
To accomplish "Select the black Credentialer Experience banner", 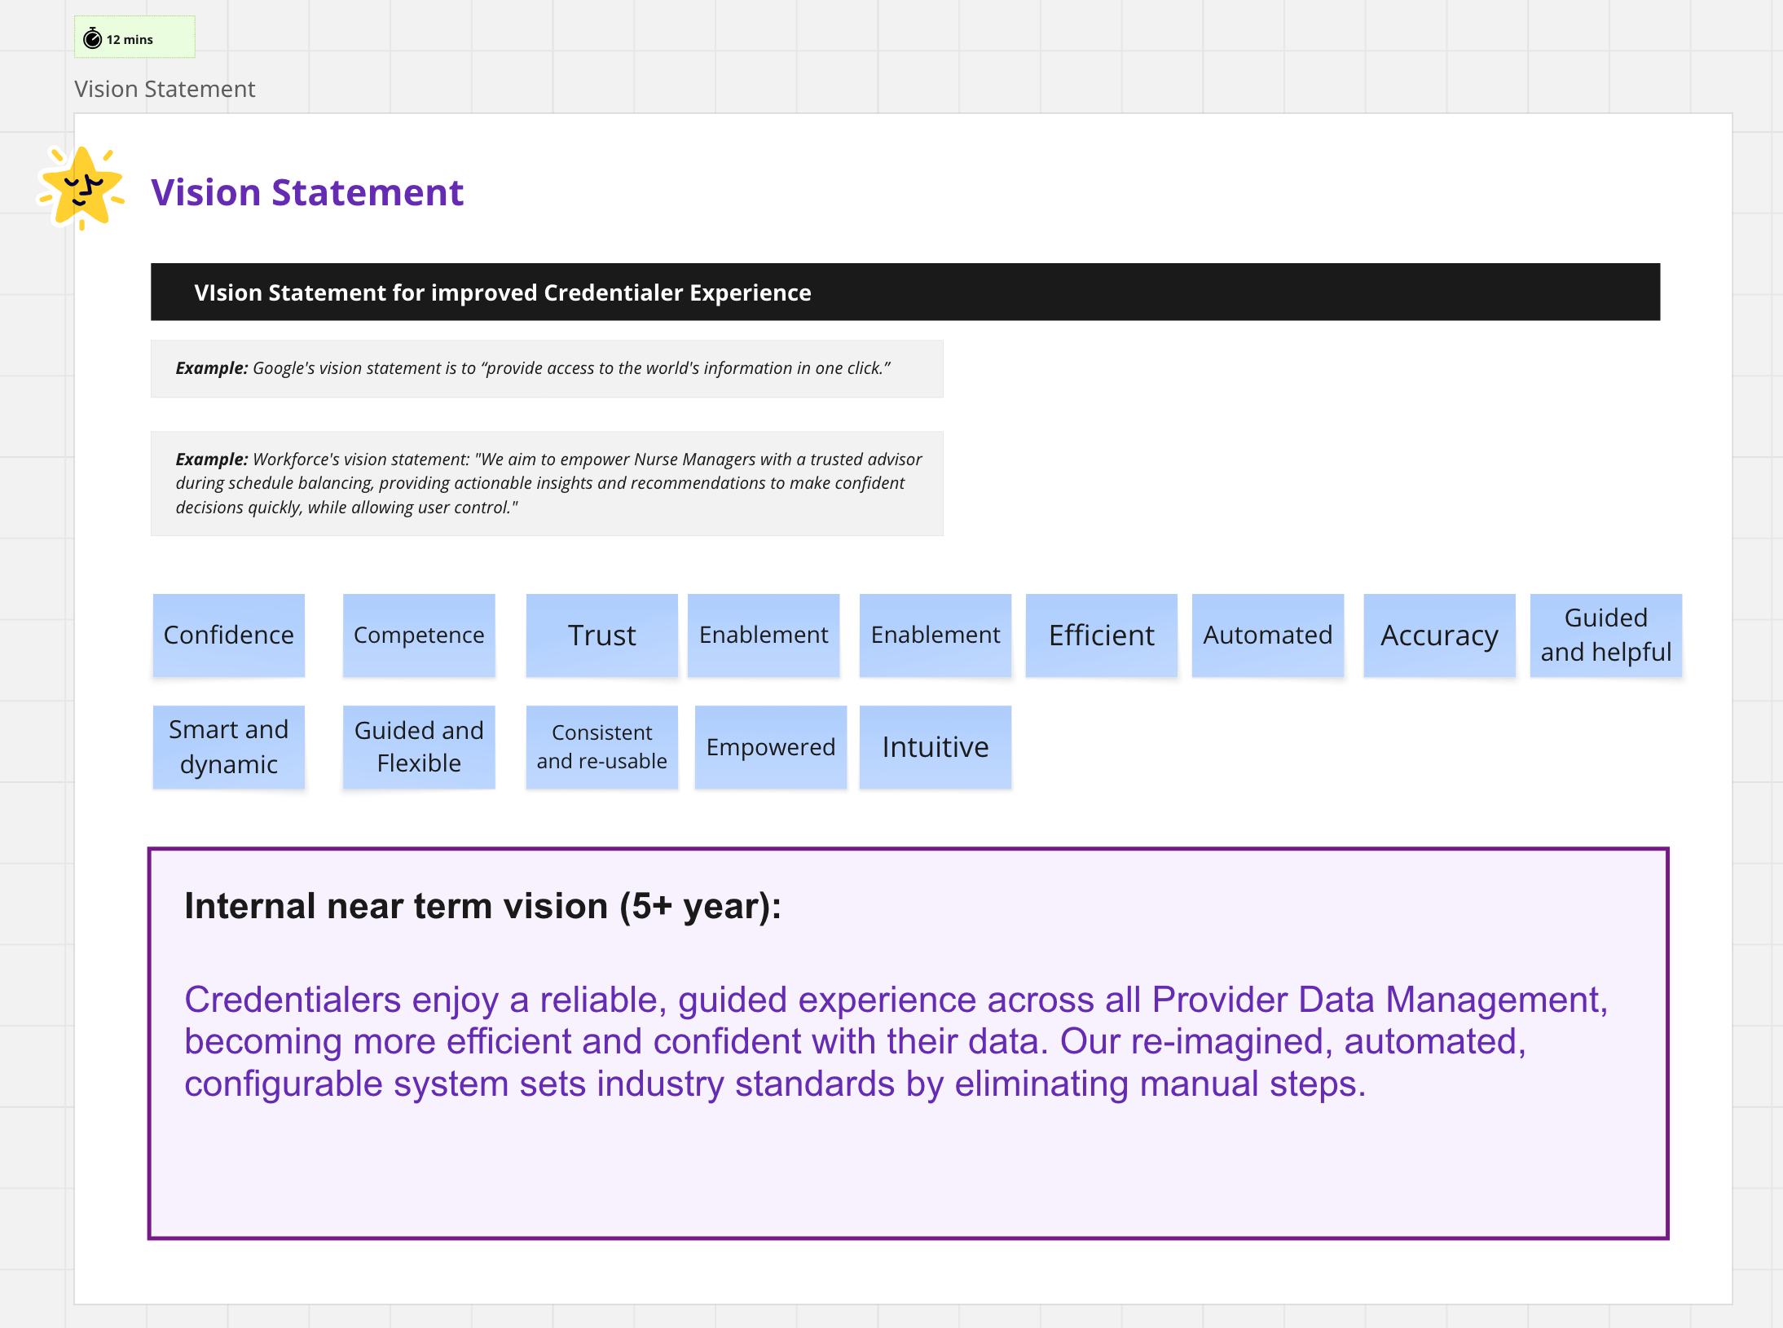I will pos(905,292).
